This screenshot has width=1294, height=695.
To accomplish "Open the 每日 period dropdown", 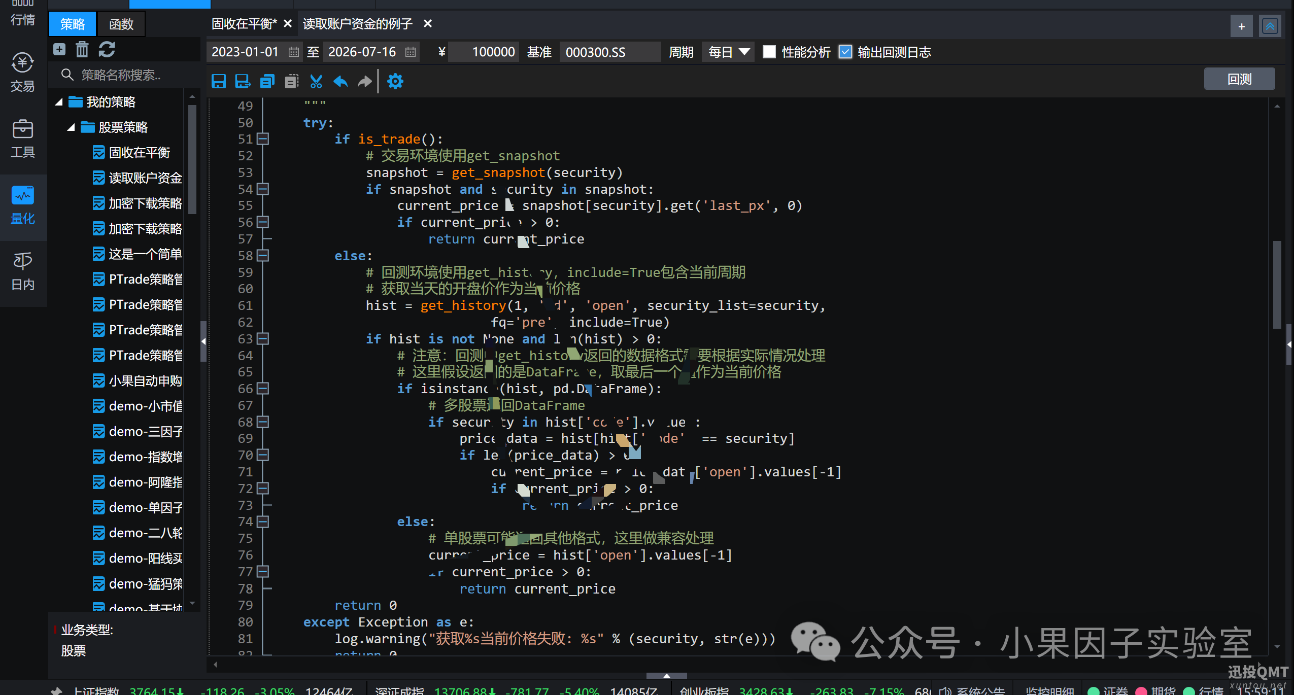I will [x=728, y=52].
